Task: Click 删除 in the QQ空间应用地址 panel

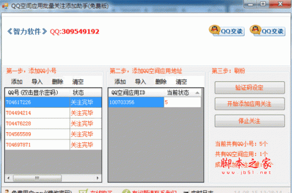Action: coord(161,82)
